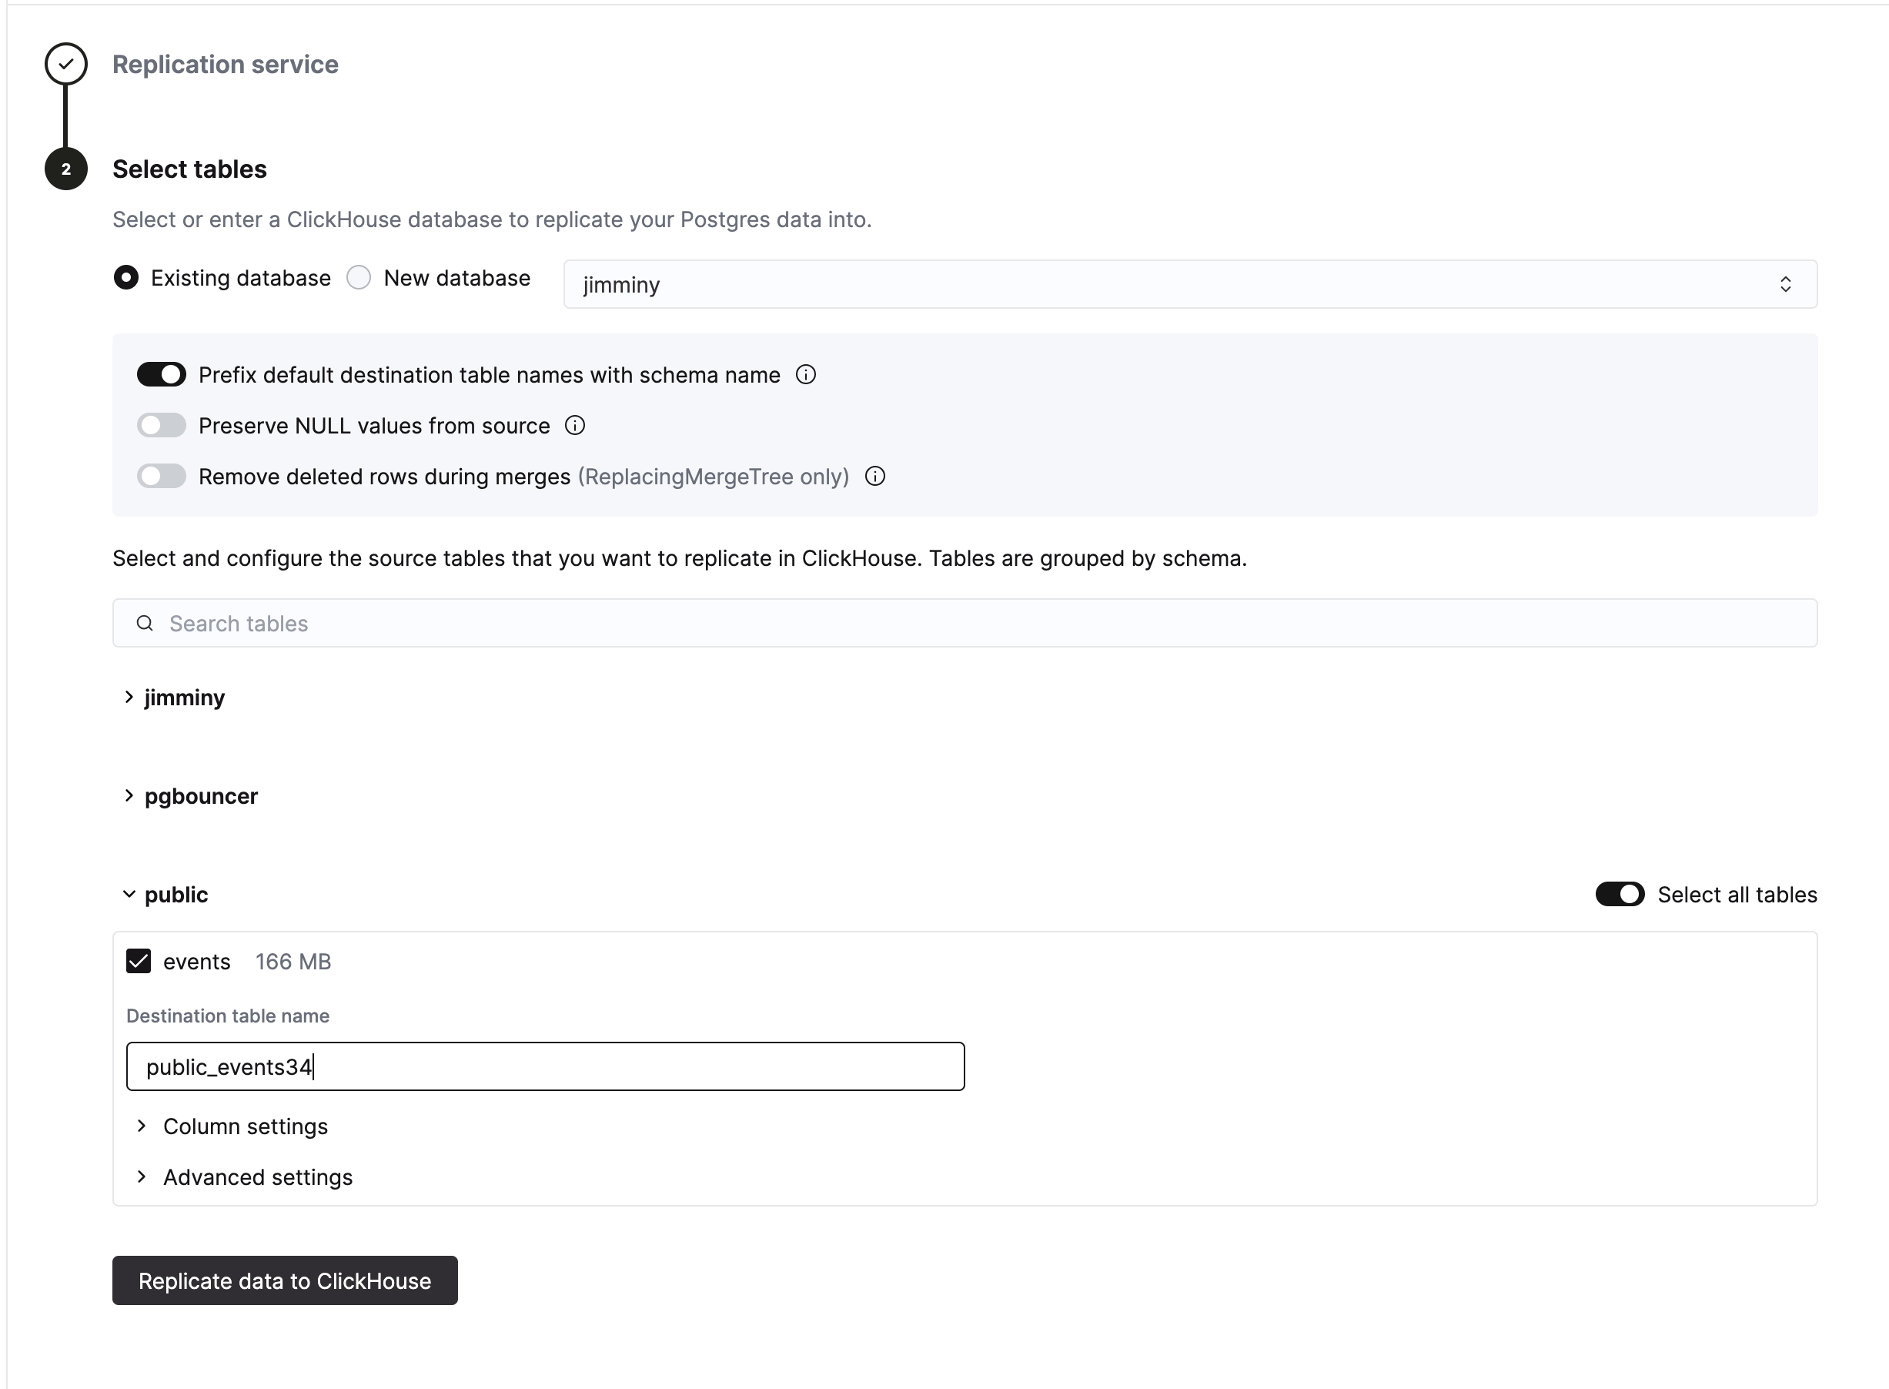
Task: Enable Remove deleted rows during merges
Action: pos(161,476)
